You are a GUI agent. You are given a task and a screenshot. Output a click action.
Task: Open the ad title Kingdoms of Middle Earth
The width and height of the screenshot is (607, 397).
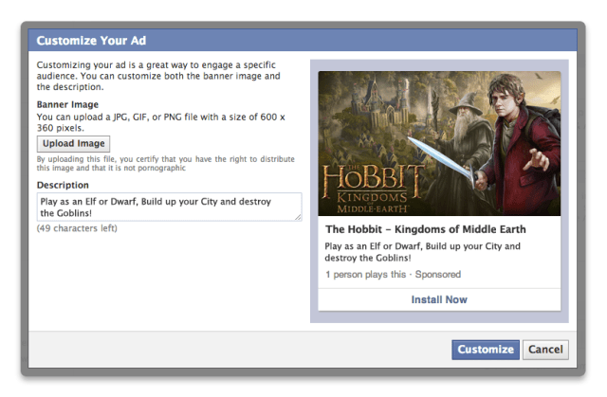tap(425, 229)
